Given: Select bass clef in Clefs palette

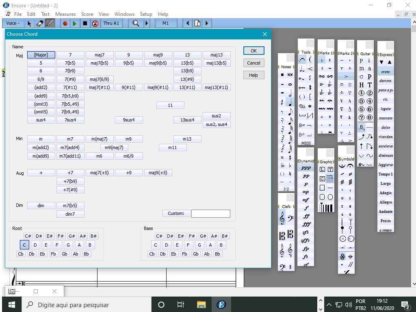Looking at the screenshot, I should pyautogui.click(x=290, y=218).
